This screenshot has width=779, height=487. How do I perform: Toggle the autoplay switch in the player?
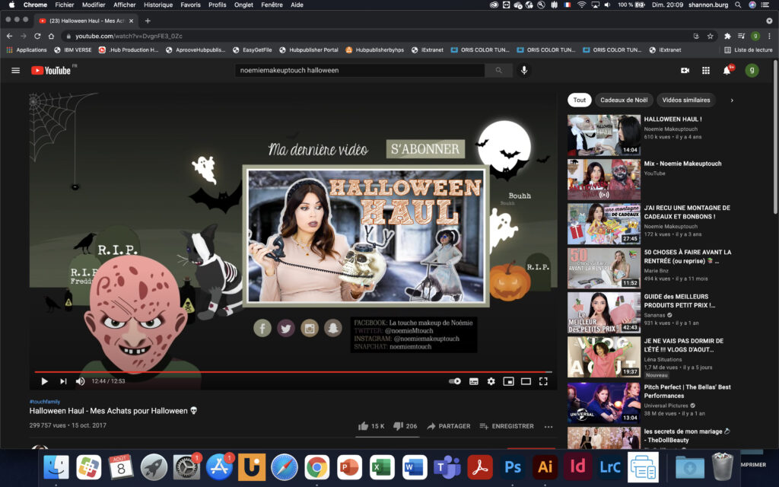tap(455, 381)
